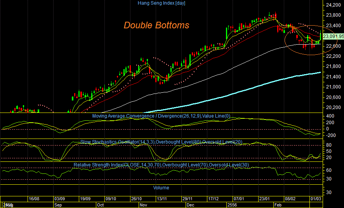Click the 09/10 date label
Screen dimensions: 344x208
pyautogui.click(x=111, y=199)
